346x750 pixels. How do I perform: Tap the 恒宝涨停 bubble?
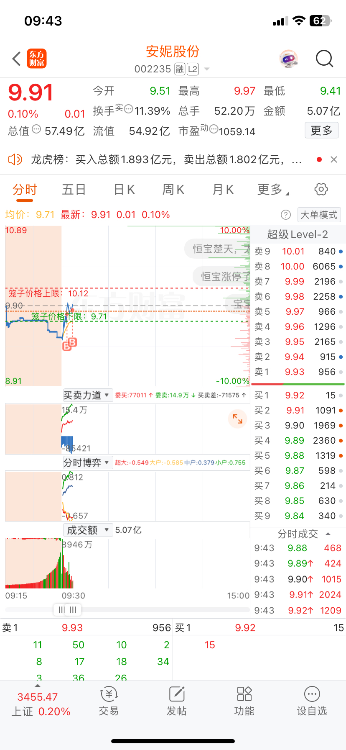pyautogui.click(x=221, y=277)
